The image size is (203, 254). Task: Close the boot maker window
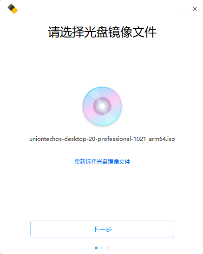[x=195, y=9]
